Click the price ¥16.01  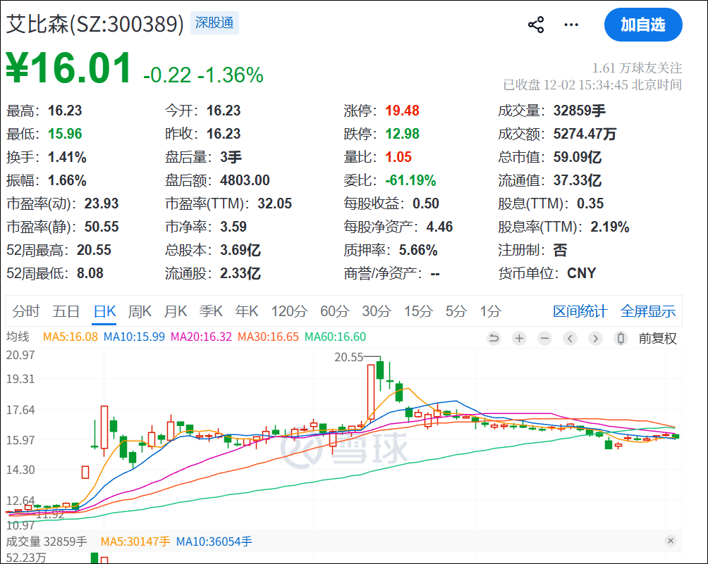pyautogui.click(x=68, y=68)
